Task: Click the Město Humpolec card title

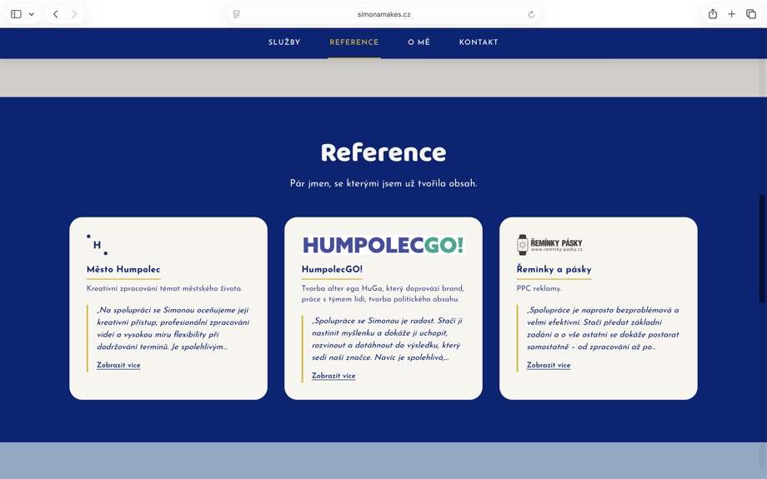Action: pos(123,269)
